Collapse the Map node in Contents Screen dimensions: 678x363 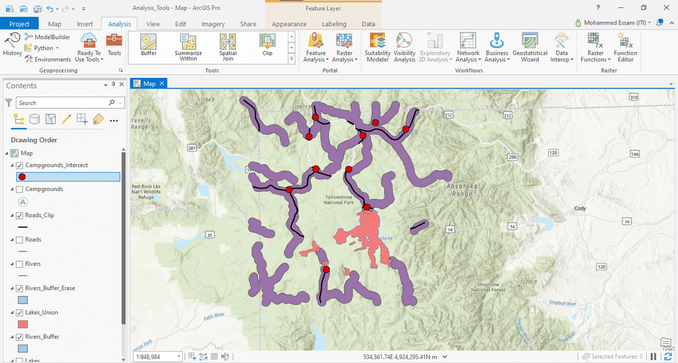click(x=7, y=153)
